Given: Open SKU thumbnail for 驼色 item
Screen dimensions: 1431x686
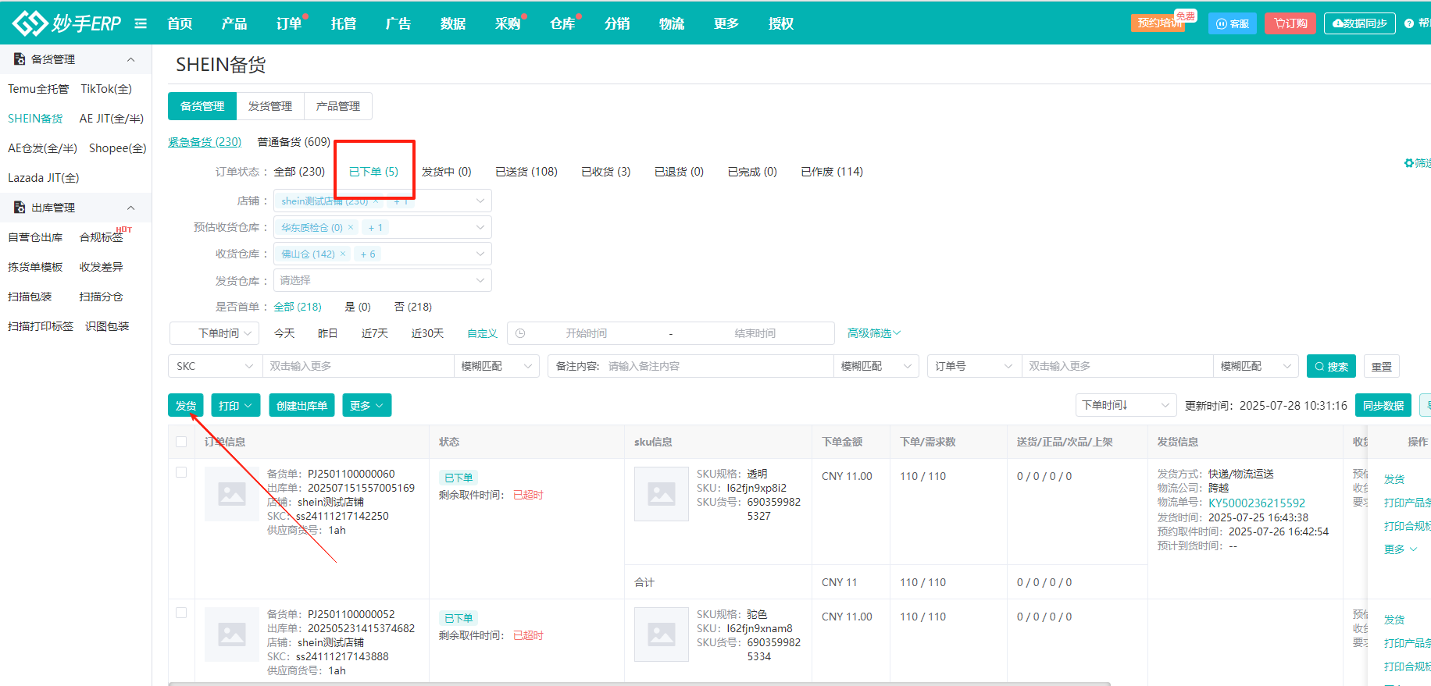Looking at the screenshot, I should pyautogui.click(x=662, y=634).
